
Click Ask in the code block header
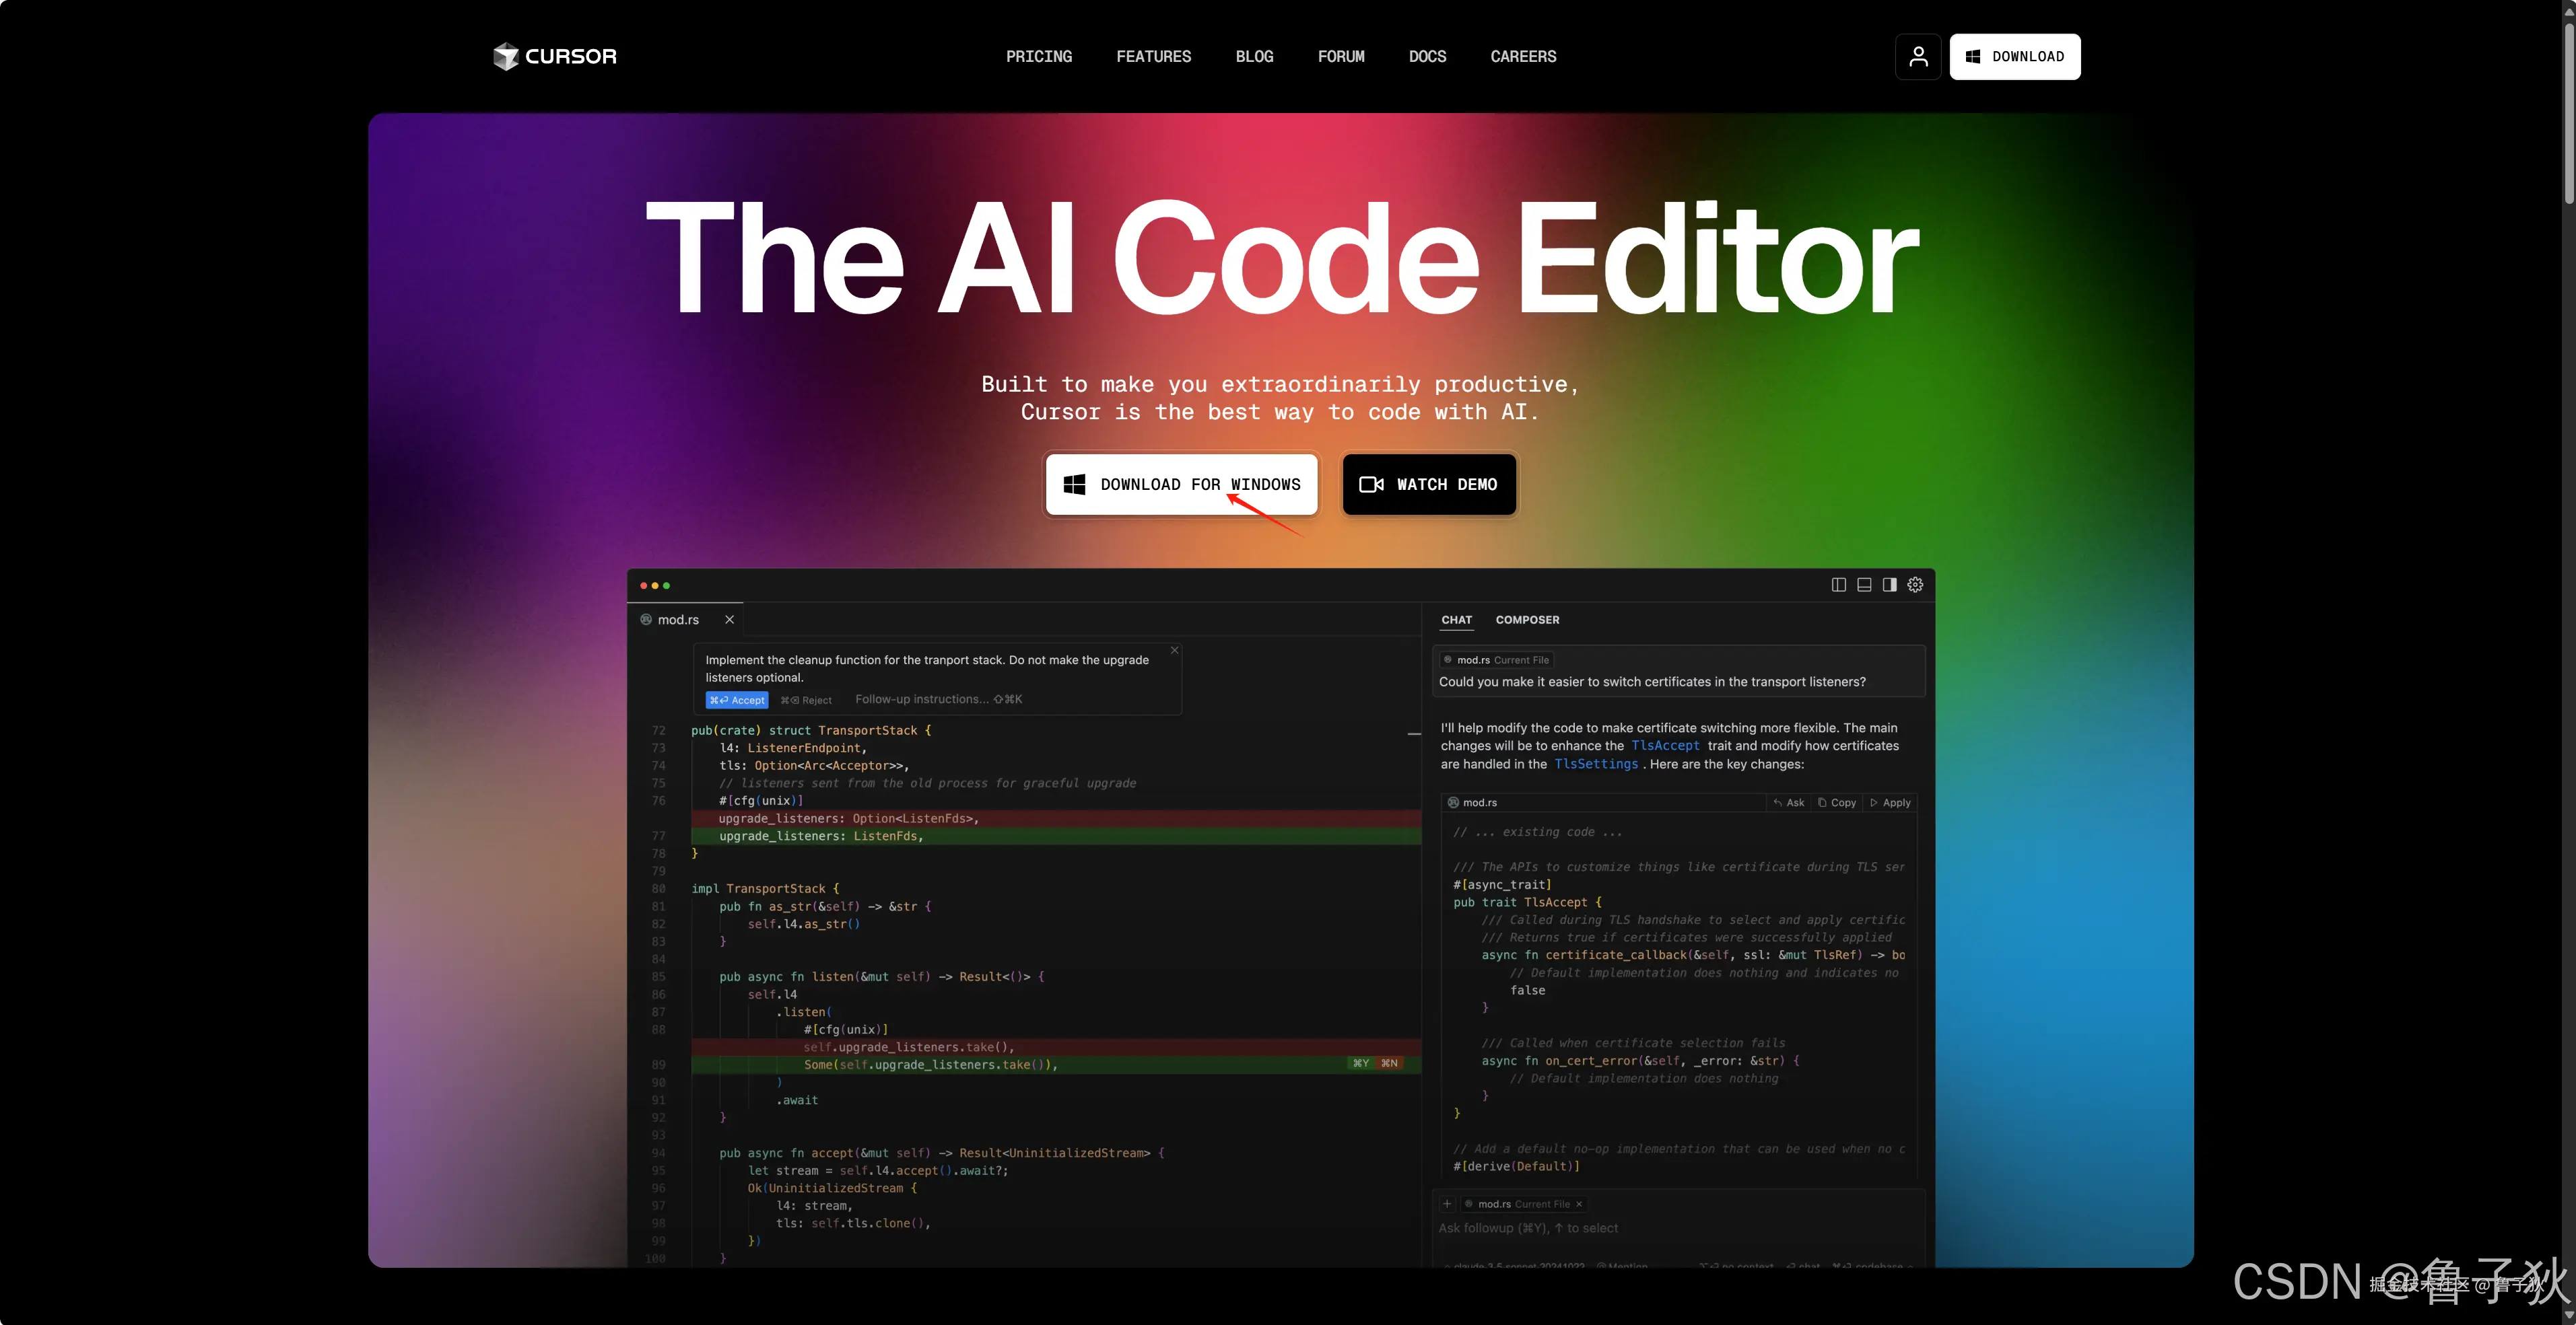[x=1789, y=802]
